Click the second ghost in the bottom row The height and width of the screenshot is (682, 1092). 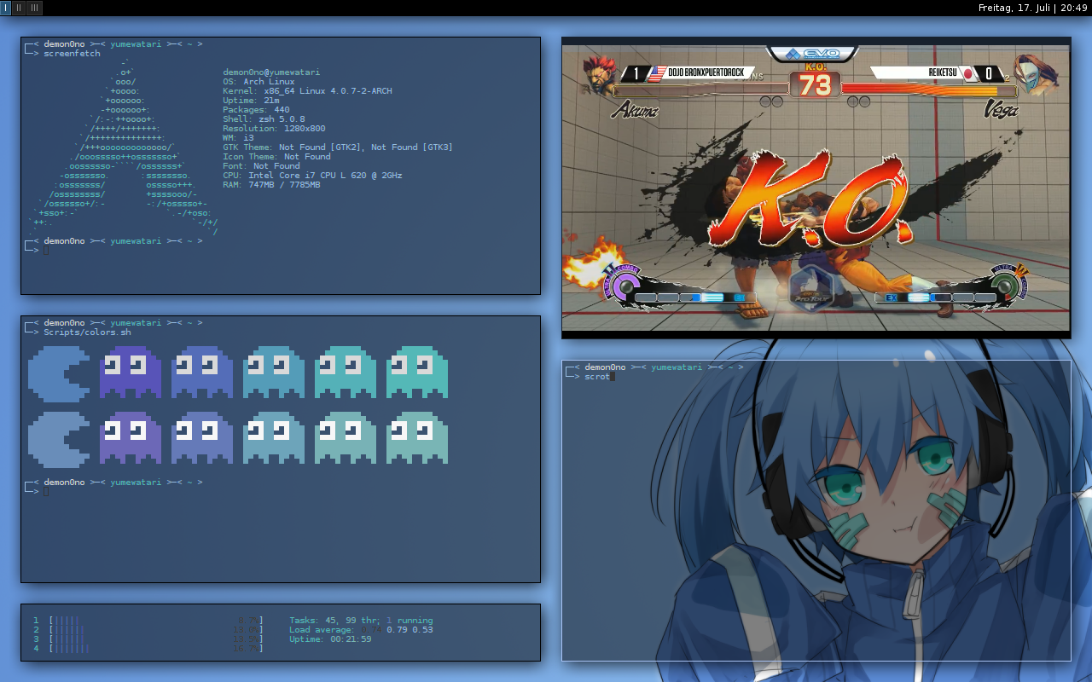[202, 438]
